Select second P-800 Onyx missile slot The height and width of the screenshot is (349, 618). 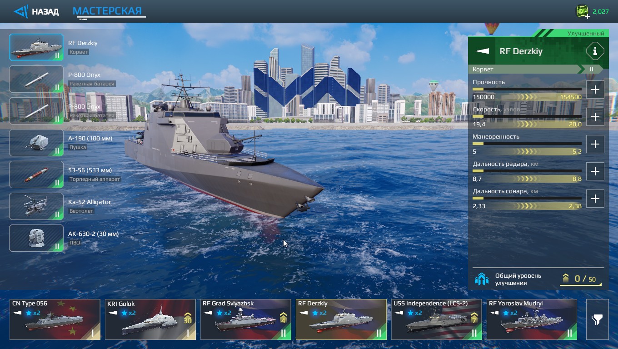(36, 111)
